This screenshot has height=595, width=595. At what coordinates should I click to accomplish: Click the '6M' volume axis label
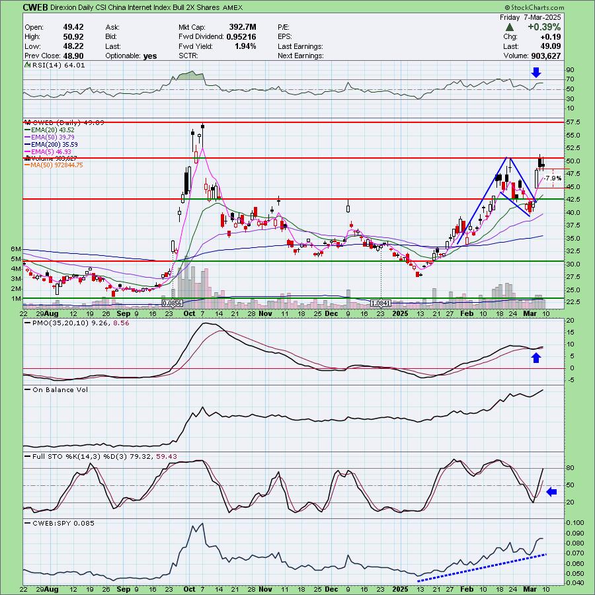(16, 249)
